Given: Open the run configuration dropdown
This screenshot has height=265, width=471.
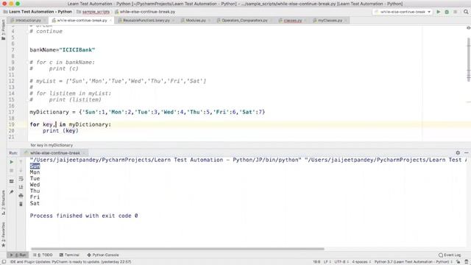Looking at the screenshot, I should pyautogui.click(x=403, y=12).
